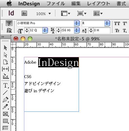
Task: Click the InDesign Id application icon
Action: 11,13
